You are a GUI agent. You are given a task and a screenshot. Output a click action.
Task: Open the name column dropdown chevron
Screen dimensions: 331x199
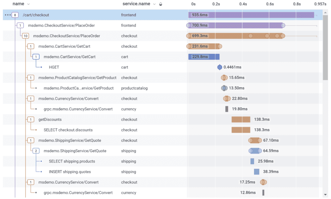pyautogui.click(x=28, y=4)
